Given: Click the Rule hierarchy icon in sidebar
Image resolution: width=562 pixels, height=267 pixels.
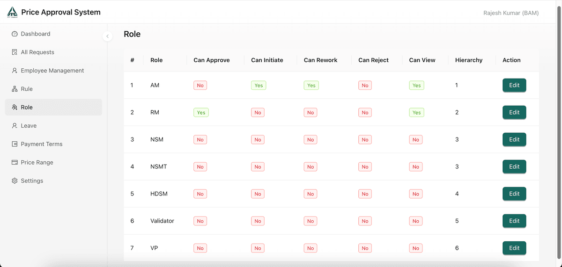Looking at the screenshot, I should (15, 89).
